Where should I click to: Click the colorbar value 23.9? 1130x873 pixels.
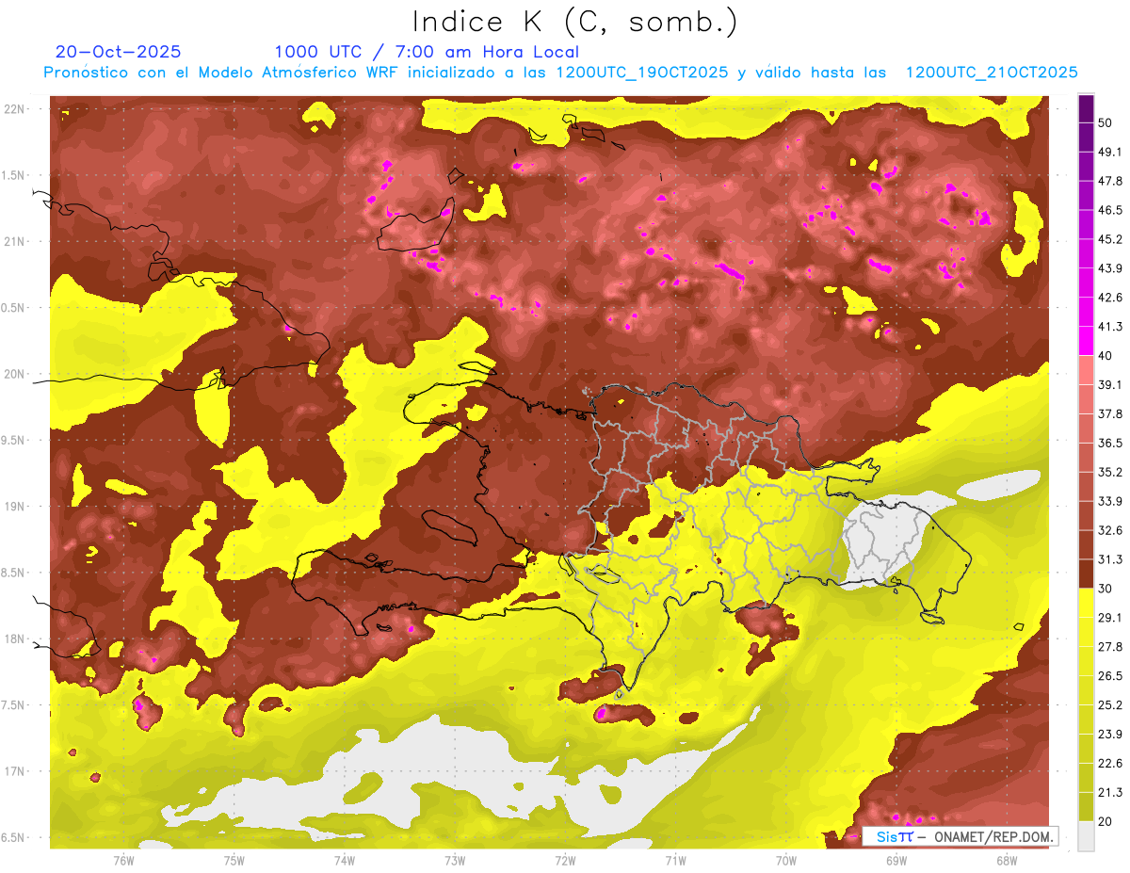1110,734
